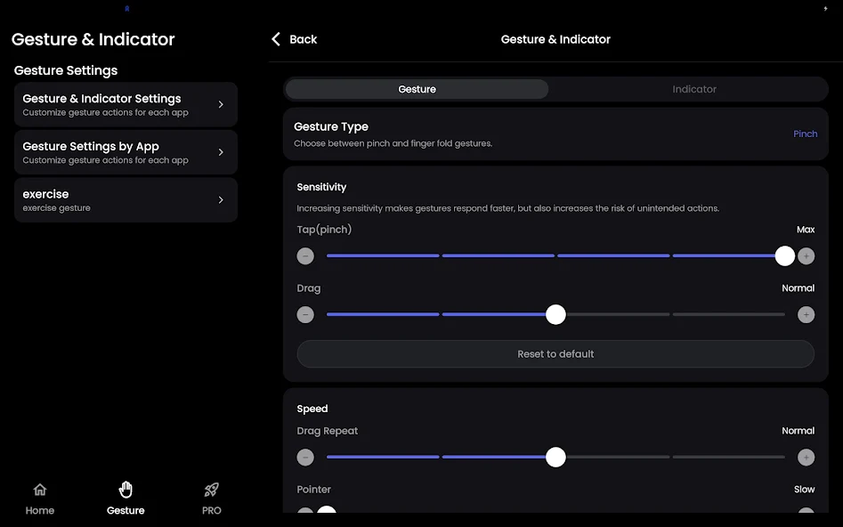The height and width of the screenshot is (527, 843).
Task: Click the Tap(pinch) sensitivity slider handle
Action: coord(784,256)
